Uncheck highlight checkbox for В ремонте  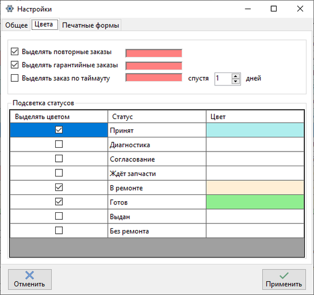[x=59, y=187]
